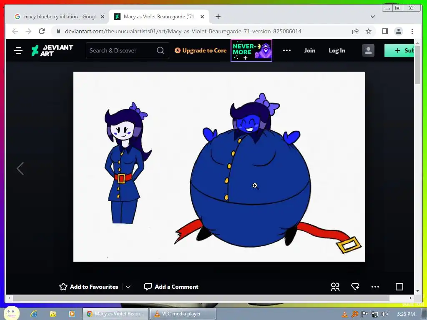Open the Chrome profile icon
This screenshot has width=427, height=320.
coord(398,31)
